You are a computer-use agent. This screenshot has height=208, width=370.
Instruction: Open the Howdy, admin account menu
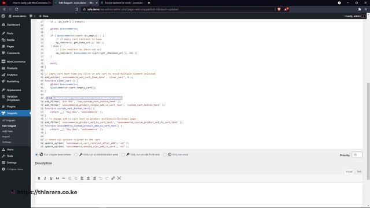tap(354, 16)
